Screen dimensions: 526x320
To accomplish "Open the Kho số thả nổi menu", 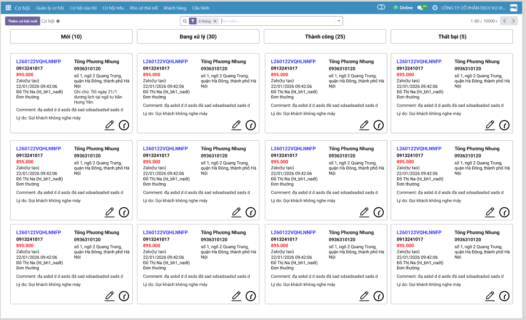I will coord(144,8).
